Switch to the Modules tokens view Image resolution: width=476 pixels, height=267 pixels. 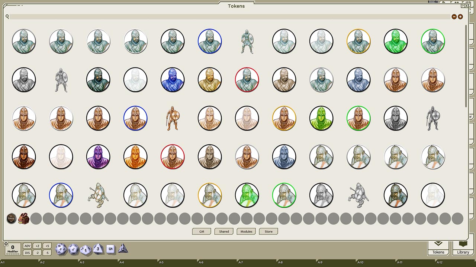[246, 231]
